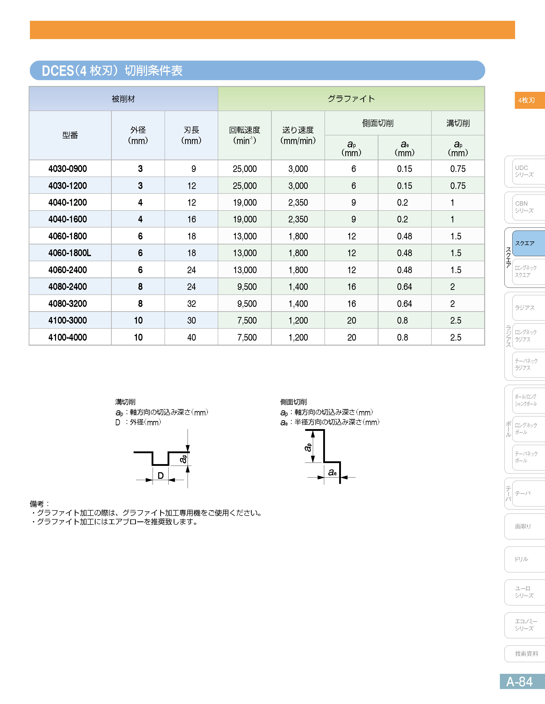The height and width of the screenshot is (704, 545).
Task: Open the ロングネック ラジアス tab
Action: click(528, 336)
